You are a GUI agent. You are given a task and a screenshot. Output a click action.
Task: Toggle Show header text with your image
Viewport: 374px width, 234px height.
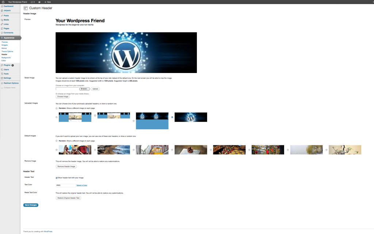pos(57,178)
